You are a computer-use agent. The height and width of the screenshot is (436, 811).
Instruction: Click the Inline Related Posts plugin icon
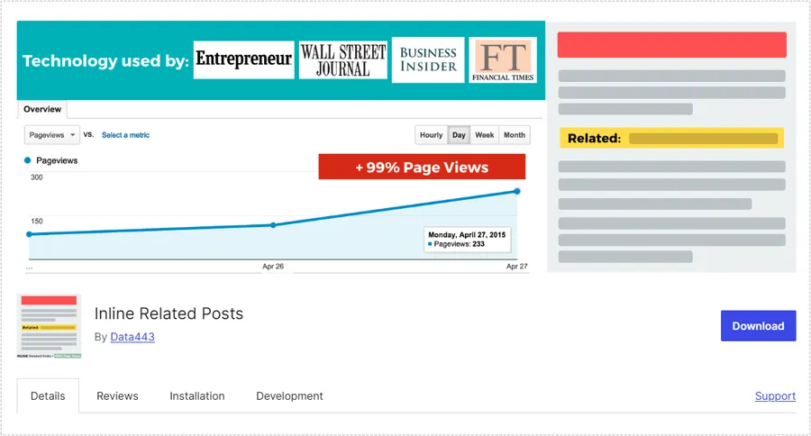(x=50, y=326)
